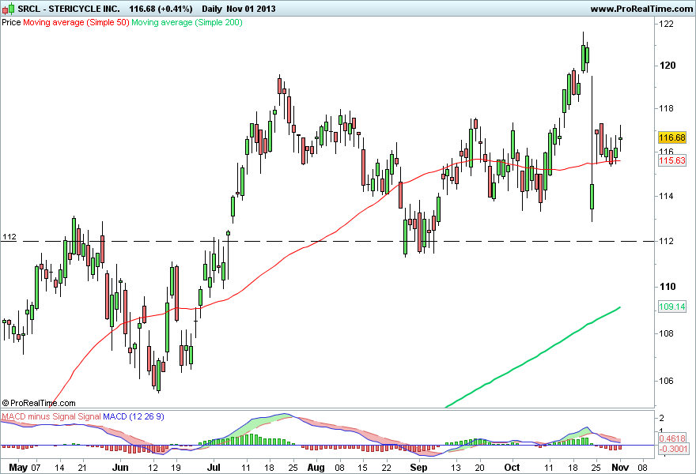Click the 114 price axis label
Image resolution: width=696 pixels, height=474 pixels.
tap(667, 196)
